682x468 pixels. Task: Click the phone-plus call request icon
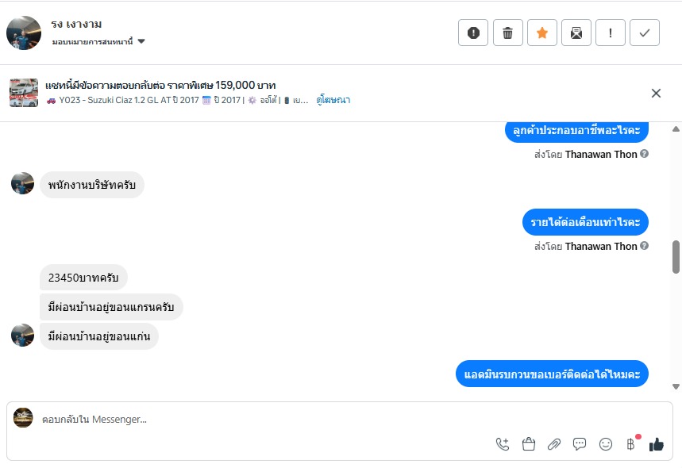[503, 444]
